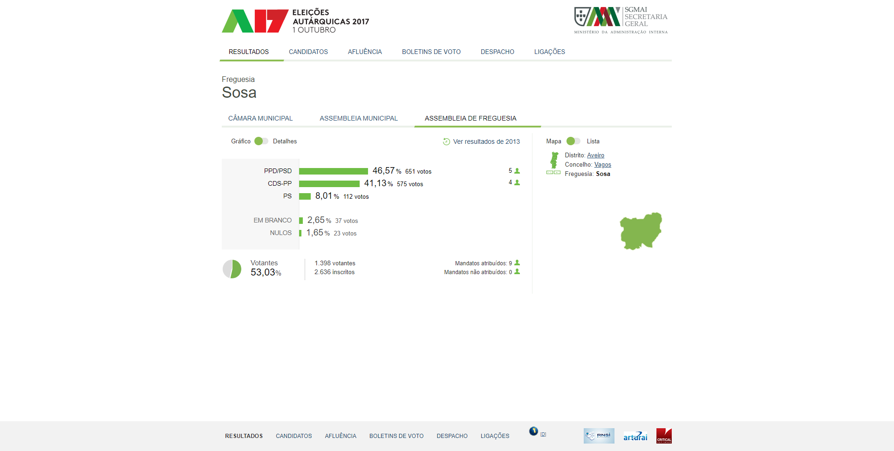Toggle Gráfico/Detalhes view switch
This screenshot has height=451, width=894.
(261, 141)
